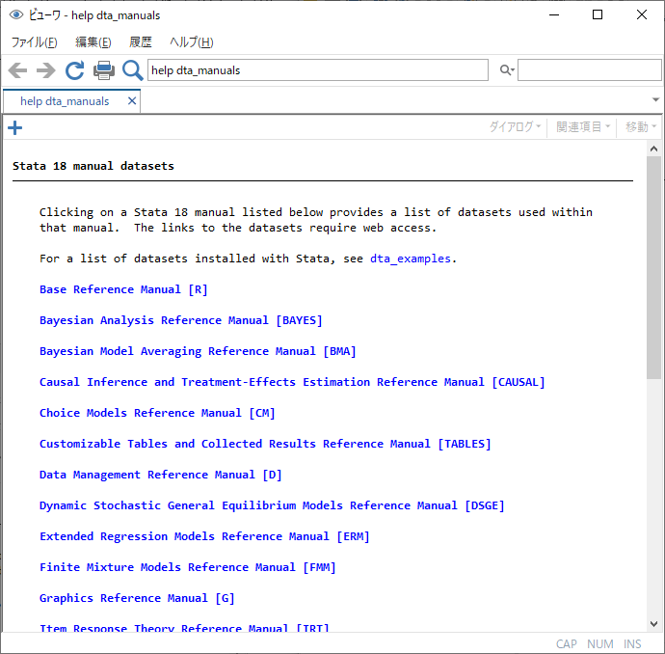Viewport: 665px width, 654px height.
Task: Close the help dta_manuals tab
Action: (132, 101)
